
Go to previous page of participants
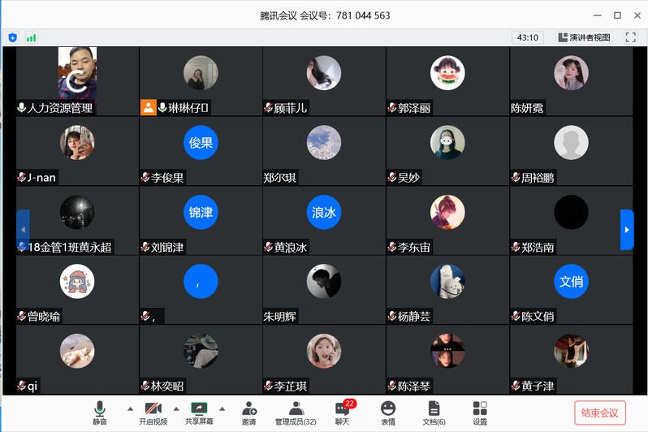coord(23,231)
